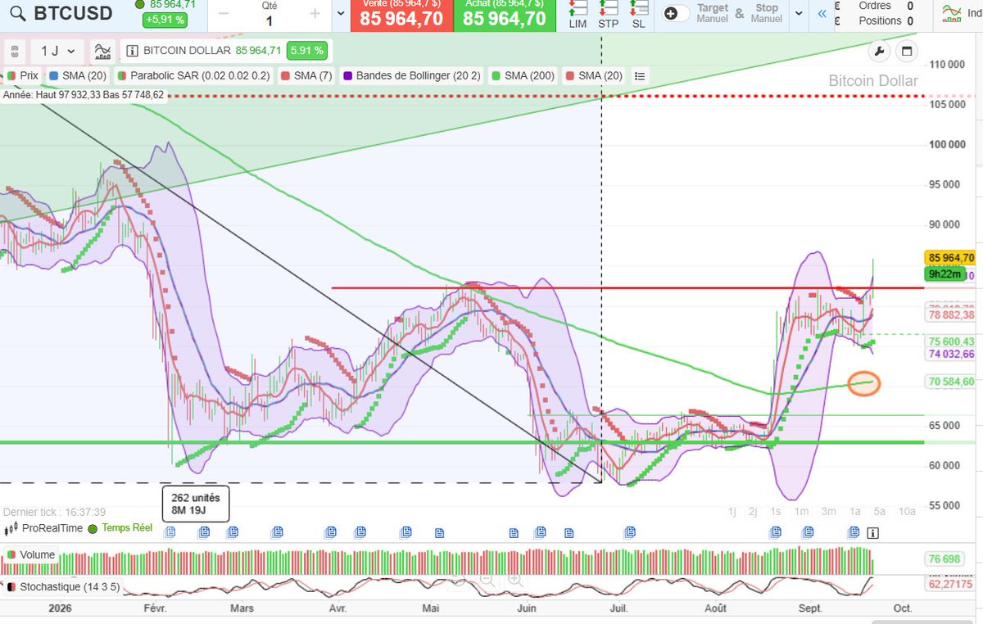This screenshot has width=983, height=624.
Task: Select the 3m time range
Action: (828, 512)
